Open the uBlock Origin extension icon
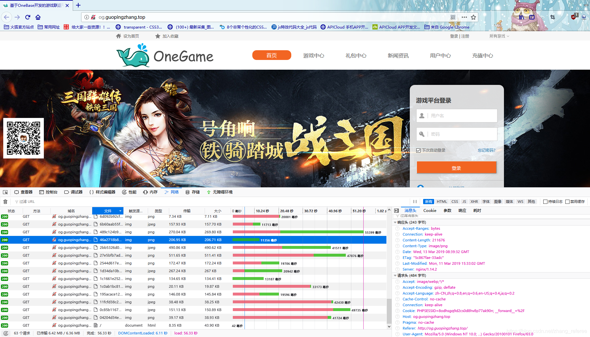Viewport: 590px width, 337px height. [574, 17]
